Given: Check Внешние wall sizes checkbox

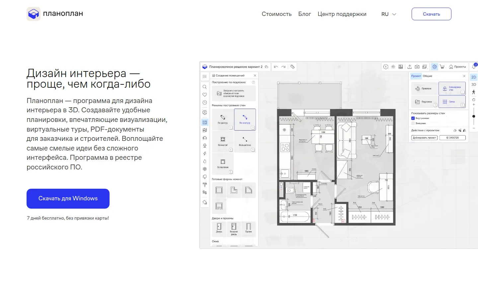Looking at the screenshot, I should (x=413, y=123).
